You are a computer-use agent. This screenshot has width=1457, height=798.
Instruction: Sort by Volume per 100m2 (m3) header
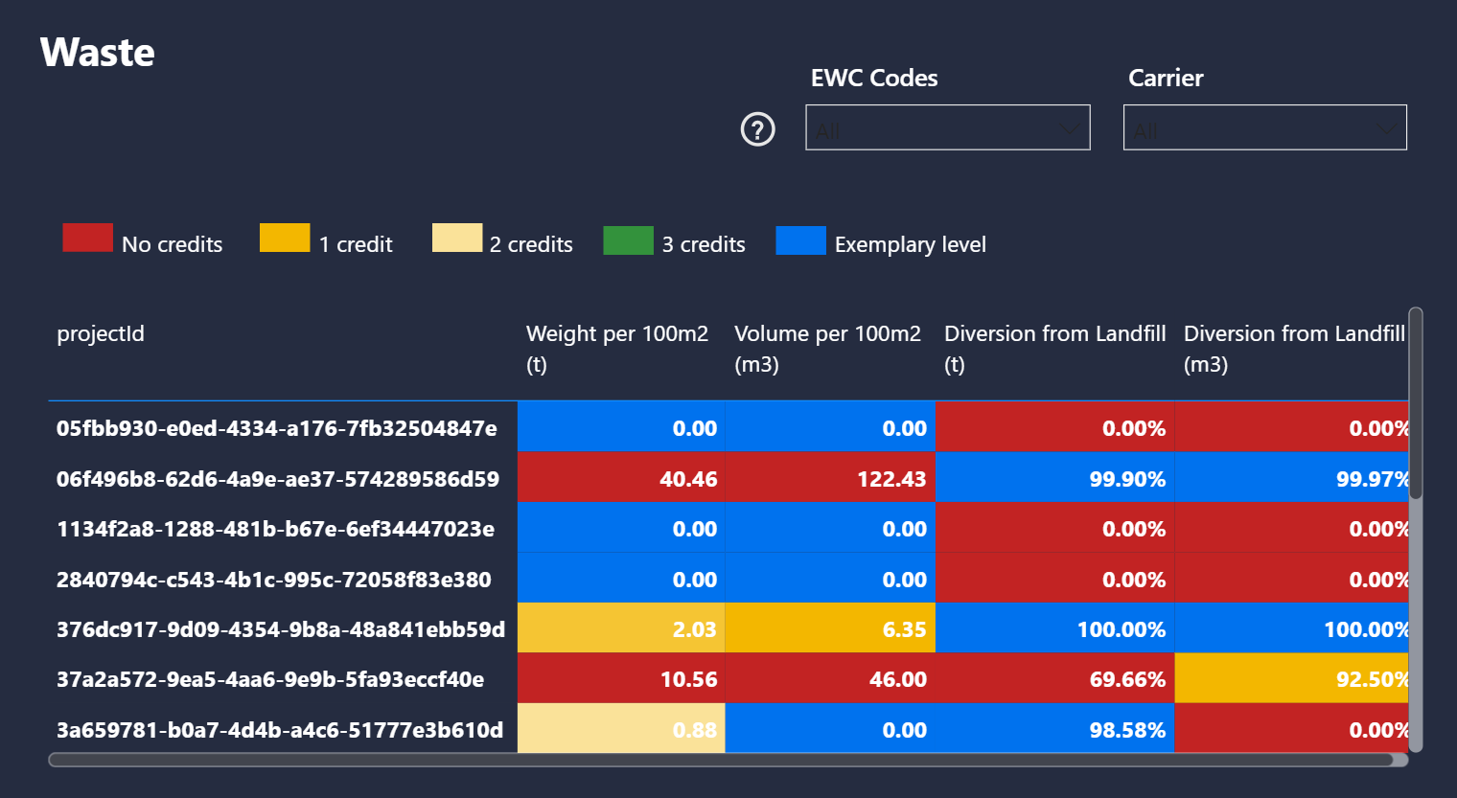tap(827, 349)
